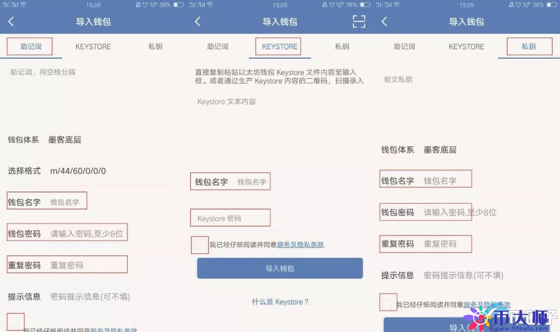
Task: Tap the 导入钱包 button on the KEYSTORE panel
Action: pos(280,268)
